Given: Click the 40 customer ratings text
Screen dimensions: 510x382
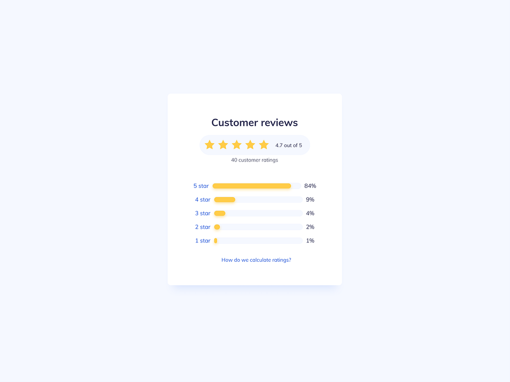Looking at the screenshot, I should 254,160.
